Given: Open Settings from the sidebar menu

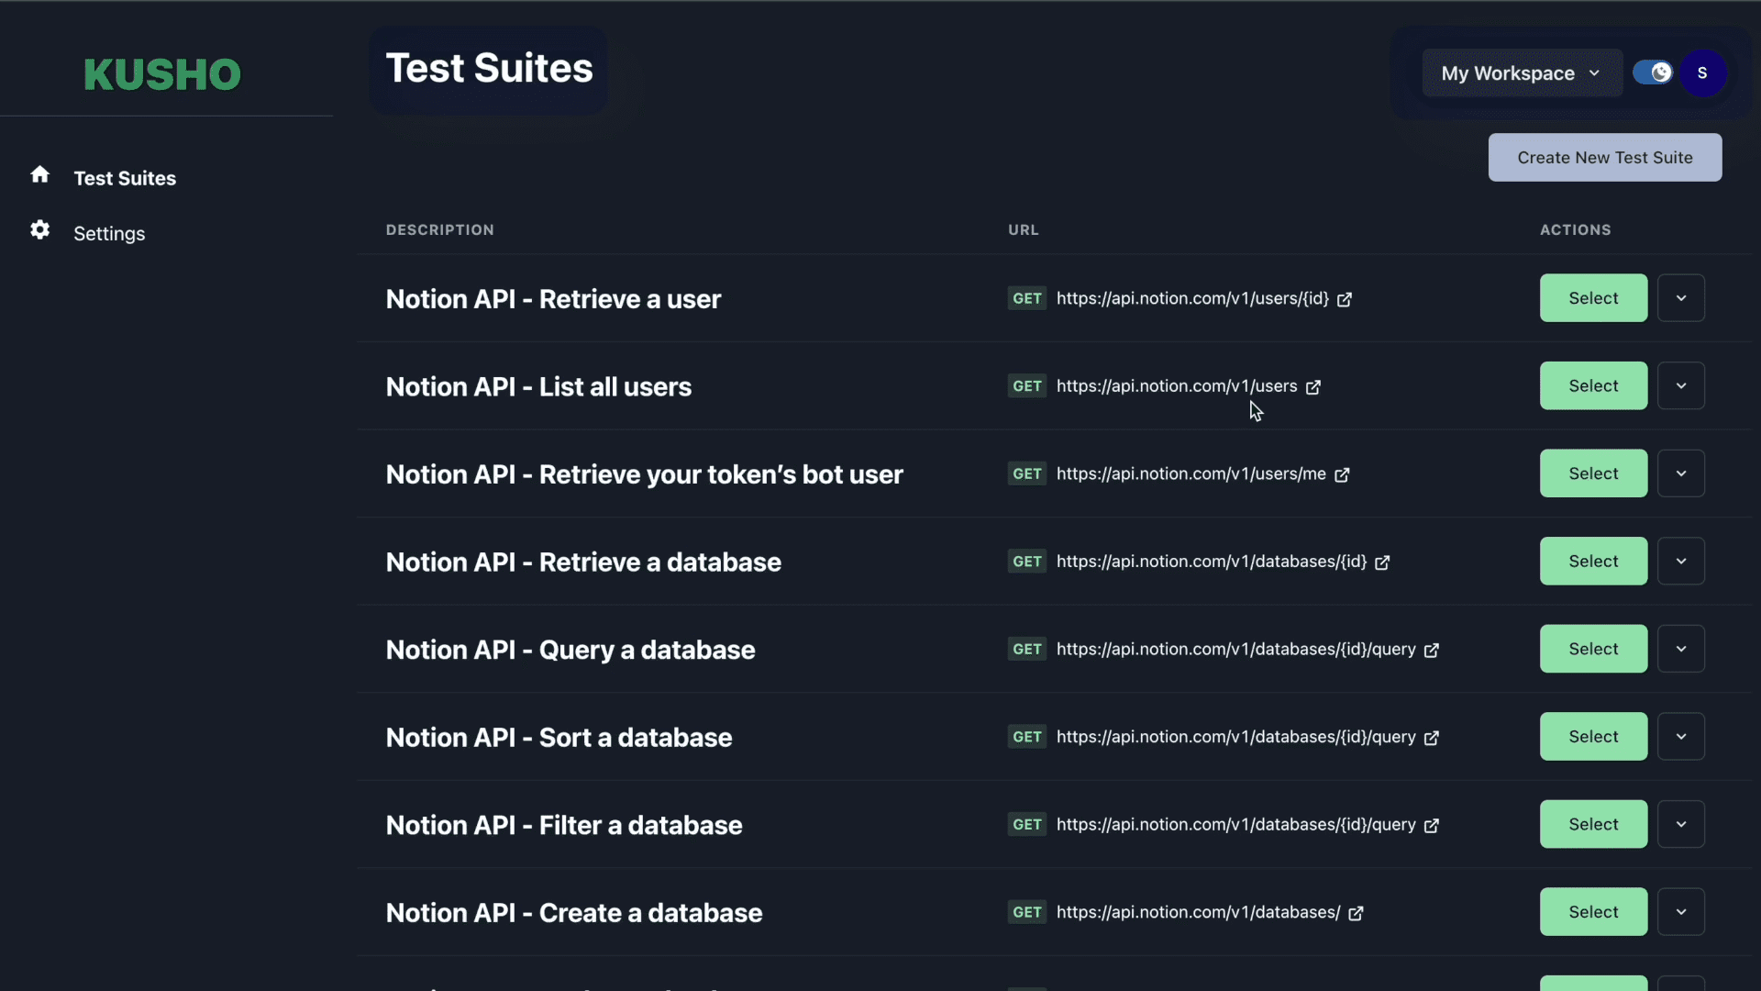Looking at the screenshot, I should pos(109,233).
